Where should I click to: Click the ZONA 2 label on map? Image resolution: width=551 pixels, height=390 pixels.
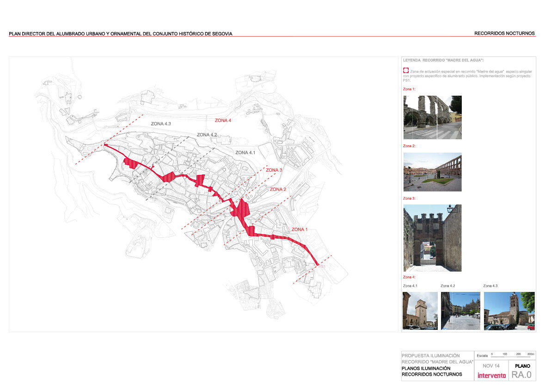(x=278, y=190)
